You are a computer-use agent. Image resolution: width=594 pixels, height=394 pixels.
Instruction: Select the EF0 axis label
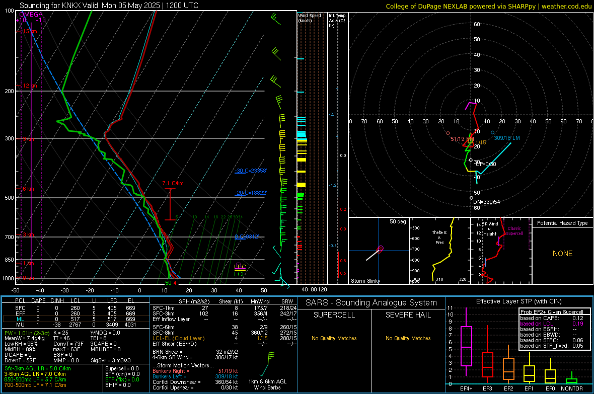(550, 388)
